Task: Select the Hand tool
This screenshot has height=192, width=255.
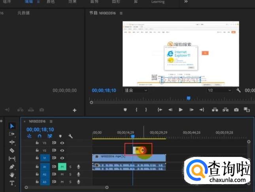Action: [x=12, y=175]
